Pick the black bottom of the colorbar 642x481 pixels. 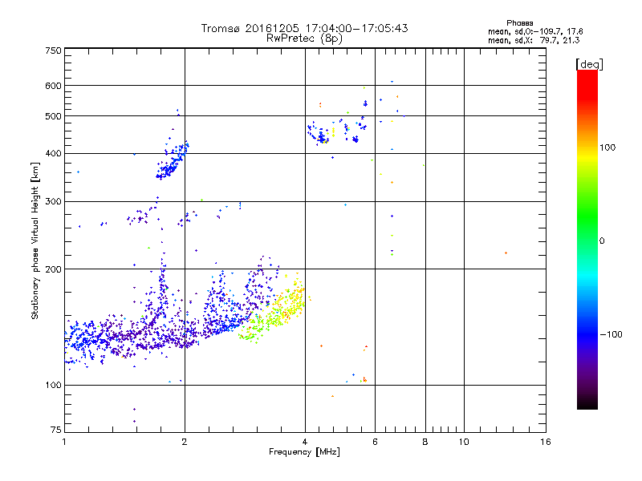587,403
